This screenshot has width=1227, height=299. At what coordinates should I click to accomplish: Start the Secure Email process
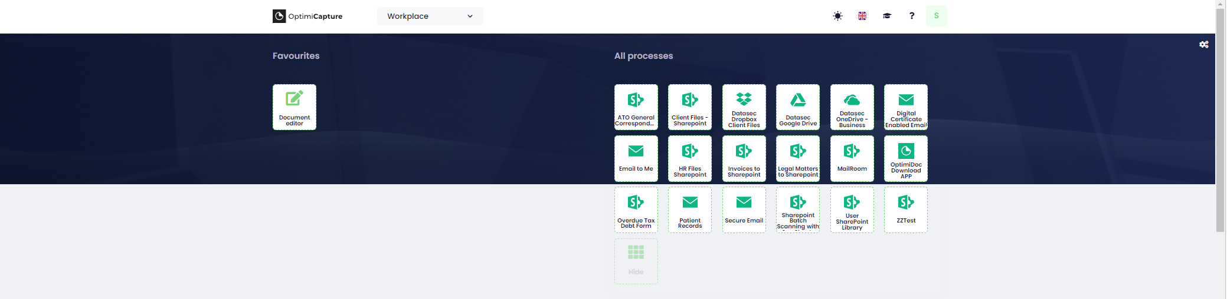[744, 210]
